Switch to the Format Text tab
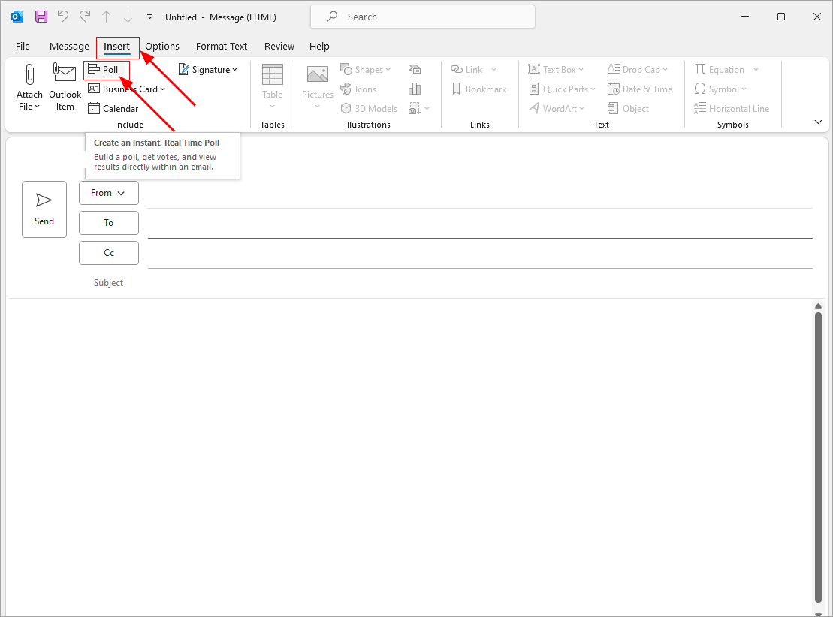This screenshot has height=617, width=833. coord(222,47)
